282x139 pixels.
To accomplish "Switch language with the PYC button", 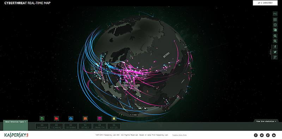I will (x=275, y=14).
